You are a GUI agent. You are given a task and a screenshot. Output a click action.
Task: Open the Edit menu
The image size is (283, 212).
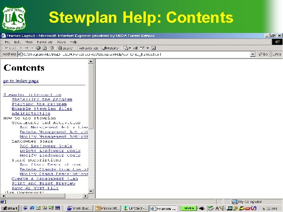(18, 42)
